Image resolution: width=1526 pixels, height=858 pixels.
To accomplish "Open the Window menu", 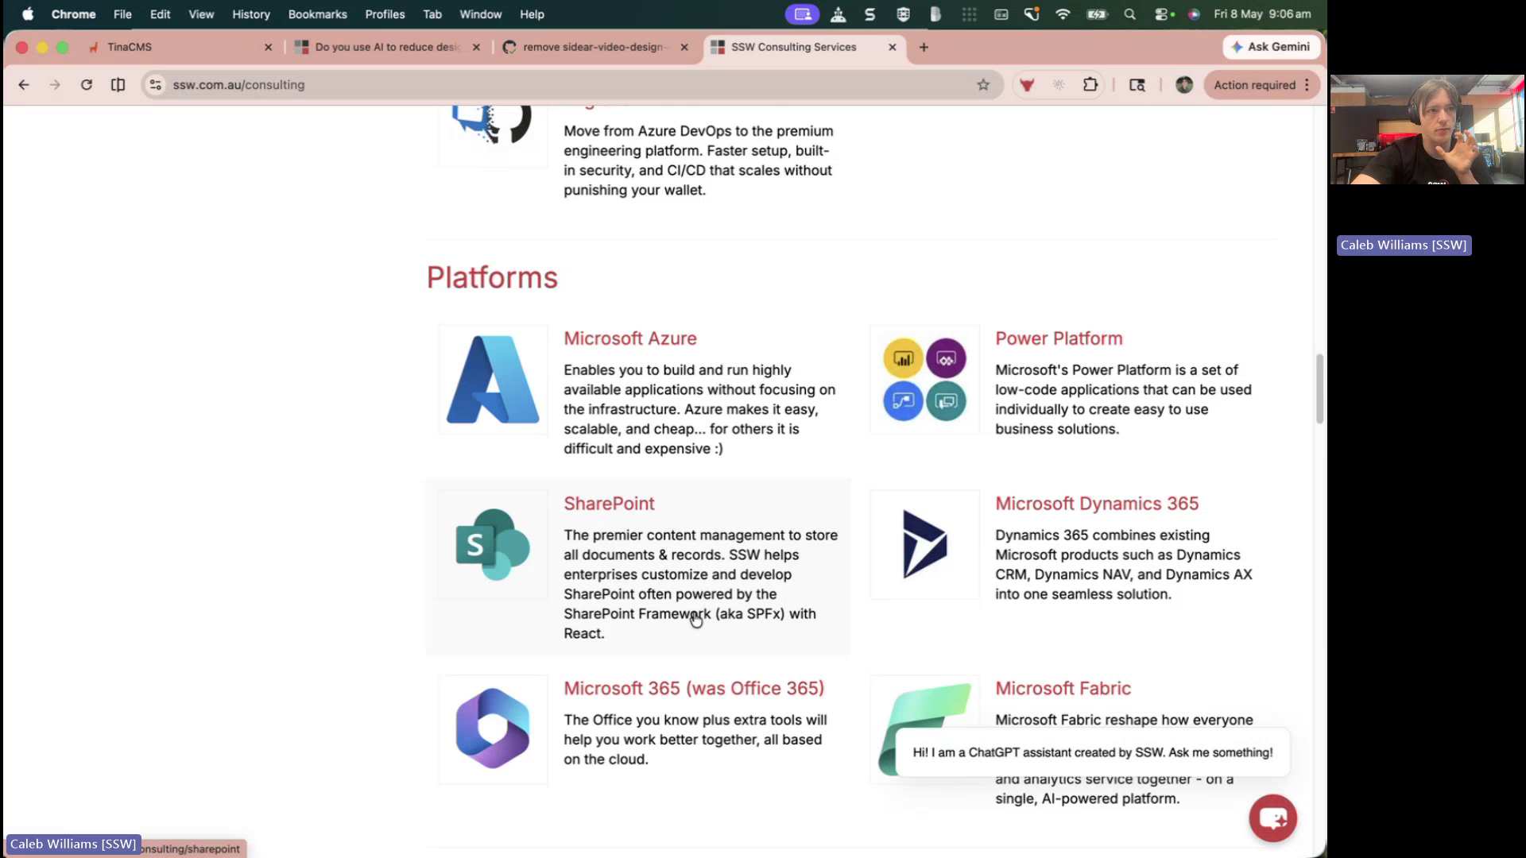I will (x=480, y=14).
